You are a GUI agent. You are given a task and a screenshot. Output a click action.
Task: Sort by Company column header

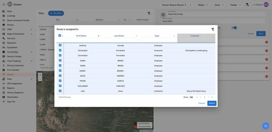point(194,36)
